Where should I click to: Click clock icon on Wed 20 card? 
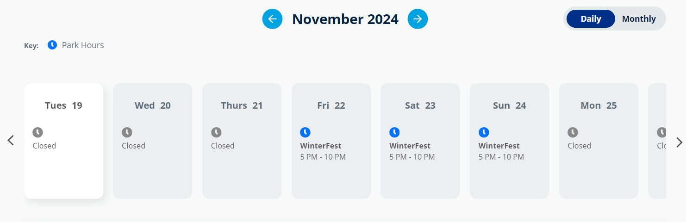click(x=127, y=133)
